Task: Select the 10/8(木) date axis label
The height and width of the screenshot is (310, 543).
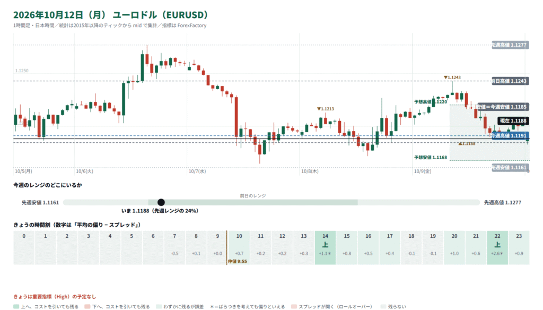Action: (310, 171)
